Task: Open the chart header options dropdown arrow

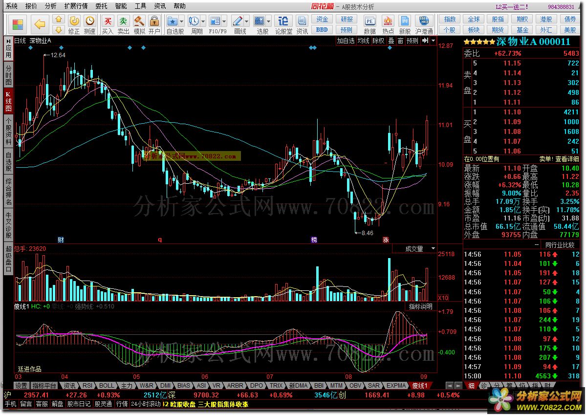Action: point(433,41)
